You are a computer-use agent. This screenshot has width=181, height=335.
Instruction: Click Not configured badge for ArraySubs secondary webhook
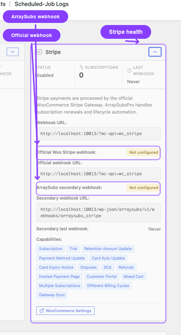click(x=143, y=188)
